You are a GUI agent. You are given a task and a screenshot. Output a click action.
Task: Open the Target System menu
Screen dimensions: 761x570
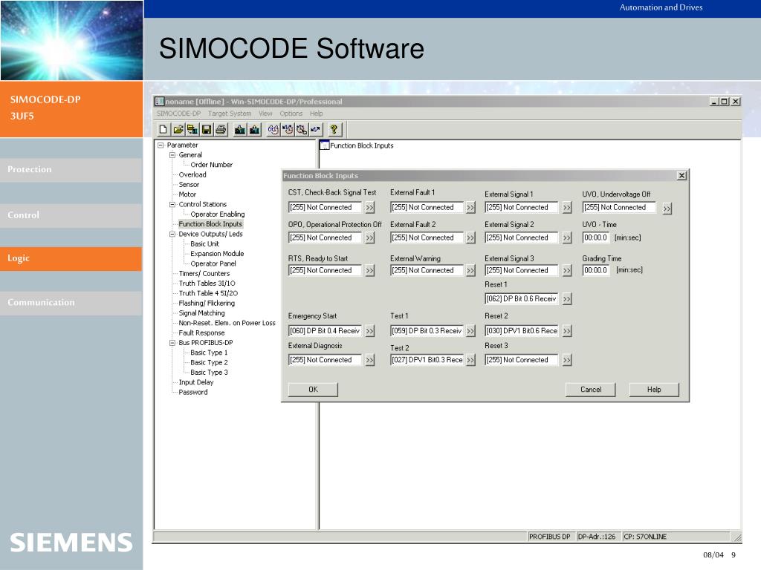230,114
